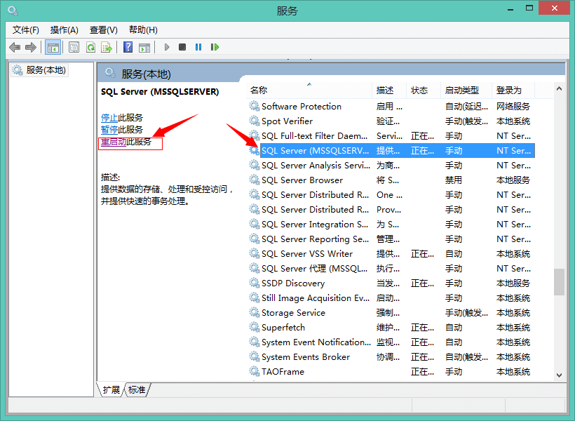Select SQL Server Reporting Services row
575x421 pixels.
(x=392, y=239)
